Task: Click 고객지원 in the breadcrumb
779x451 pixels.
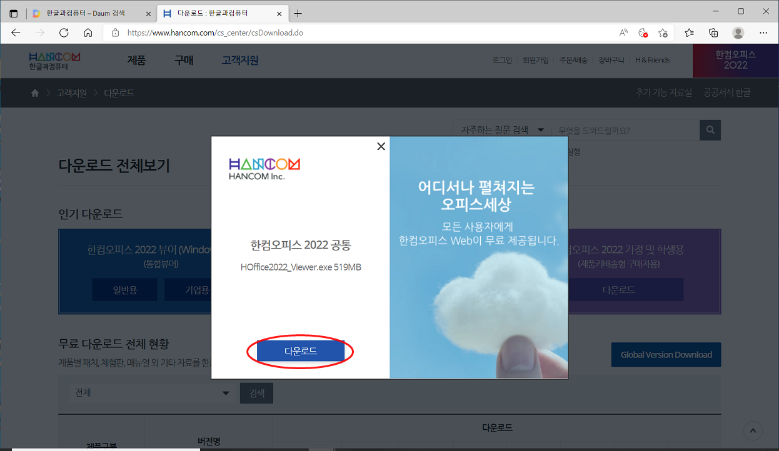Action: 72,92
